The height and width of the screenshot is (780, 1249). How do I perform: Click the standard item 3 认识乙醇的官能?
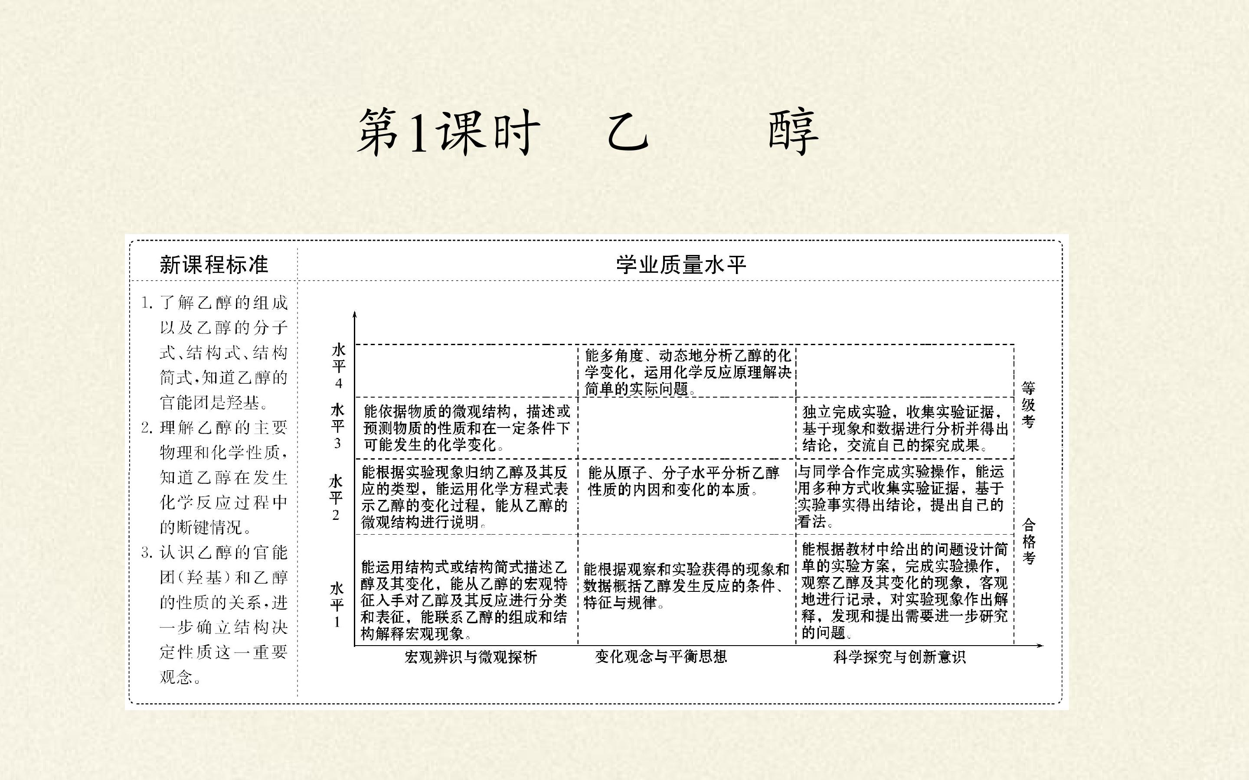click(x=214, y=614)
